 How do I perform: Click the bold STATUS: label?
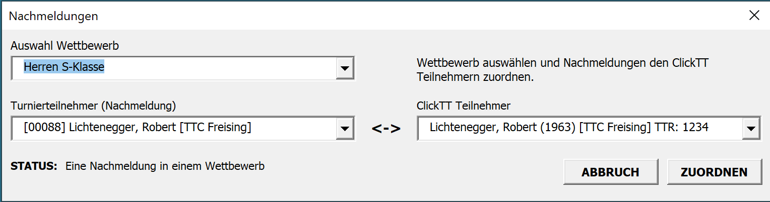34,166
